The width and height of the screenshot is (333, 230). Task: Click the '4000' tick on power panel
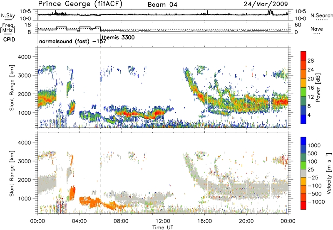pyautogui.click(x=24, y=57)
